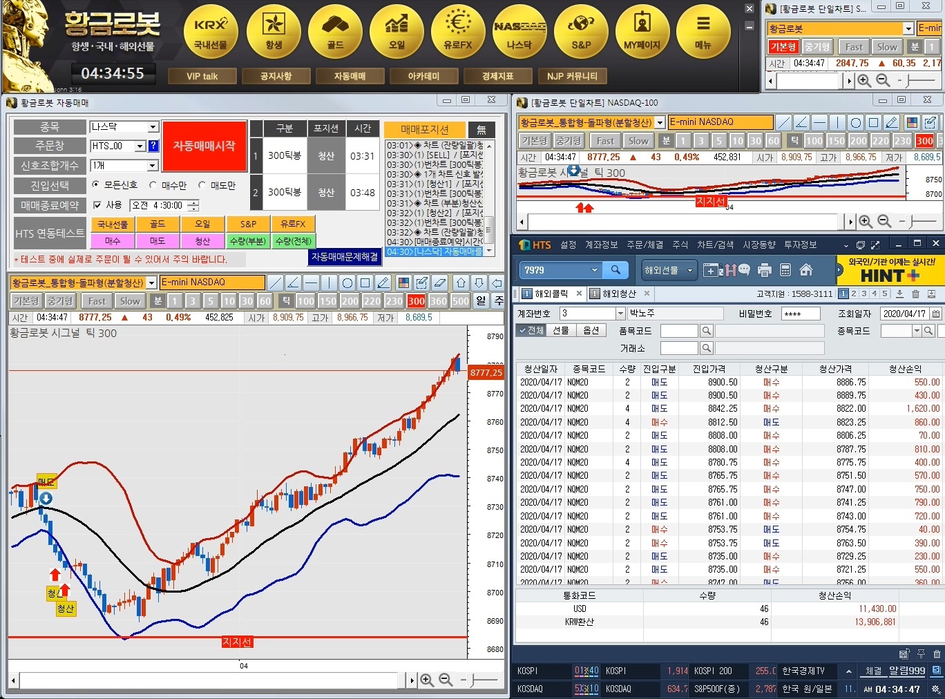The width and height of the screenshot is (945, 699).
Task: Open the 주문/체결 menu in HTS
Action: [x=645, y=245]
